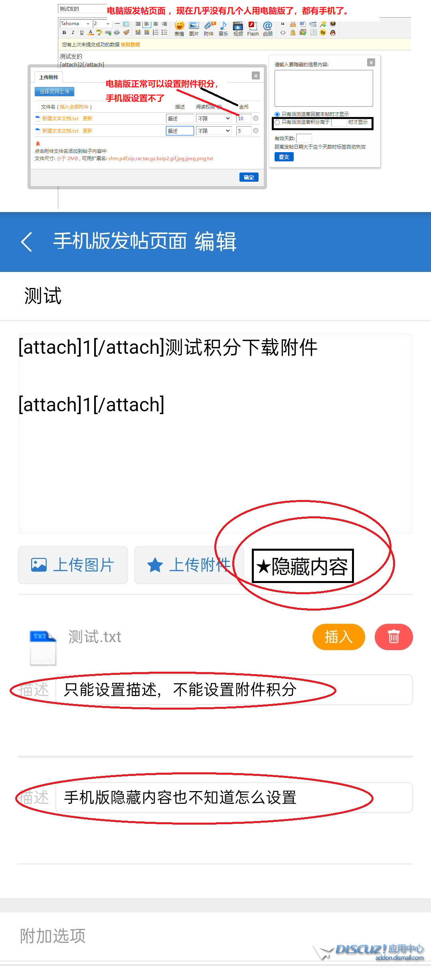Image resolution: width=431 pixels, height=968 pixels.
Task: Open the Tahoma font dropdown
Action: (x=76, y=24)
